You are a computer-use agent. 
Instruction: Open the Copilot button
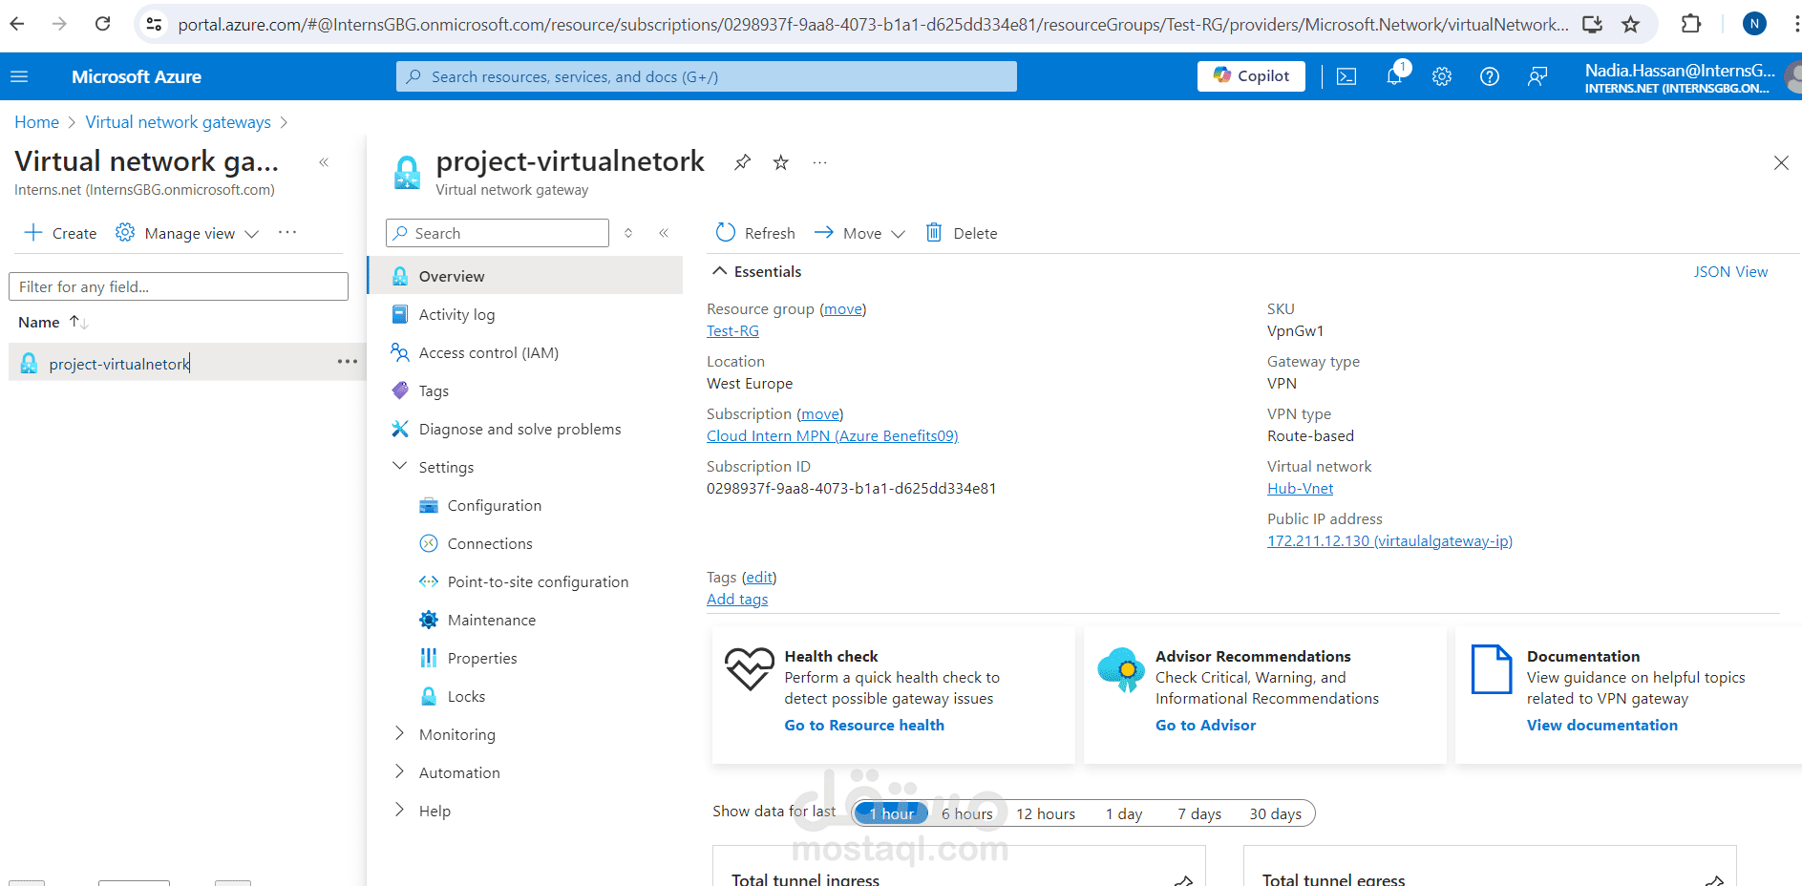click(1251, 76)
